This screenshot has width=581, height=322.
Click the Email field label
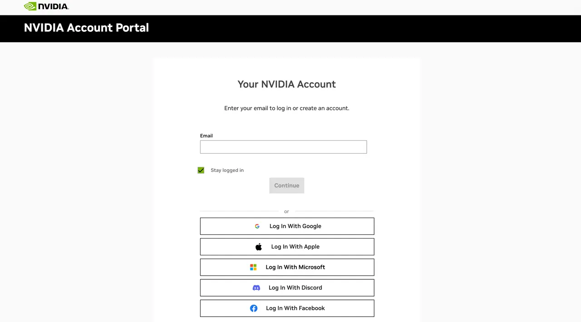pyautogui.click(x=207, y=136)
